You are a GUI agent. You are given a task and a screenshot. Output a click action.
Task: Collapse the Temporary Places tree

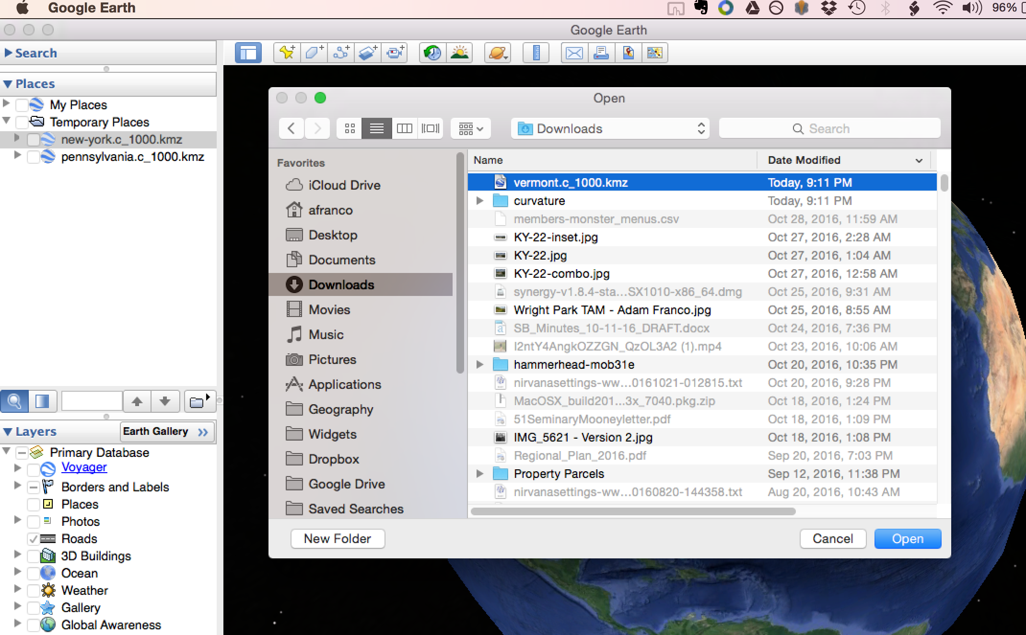[6, 121]
